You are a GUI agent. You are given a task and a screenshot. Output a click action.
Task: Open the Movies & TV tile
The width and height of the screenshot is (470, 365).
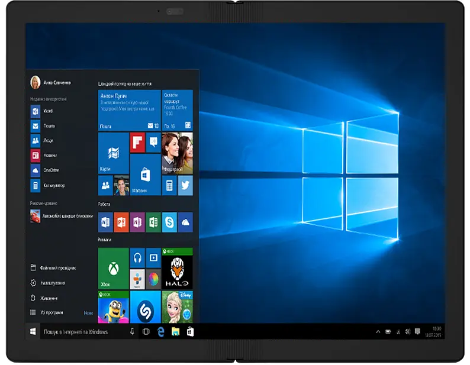pyautogui.click(x=153, y=258)
